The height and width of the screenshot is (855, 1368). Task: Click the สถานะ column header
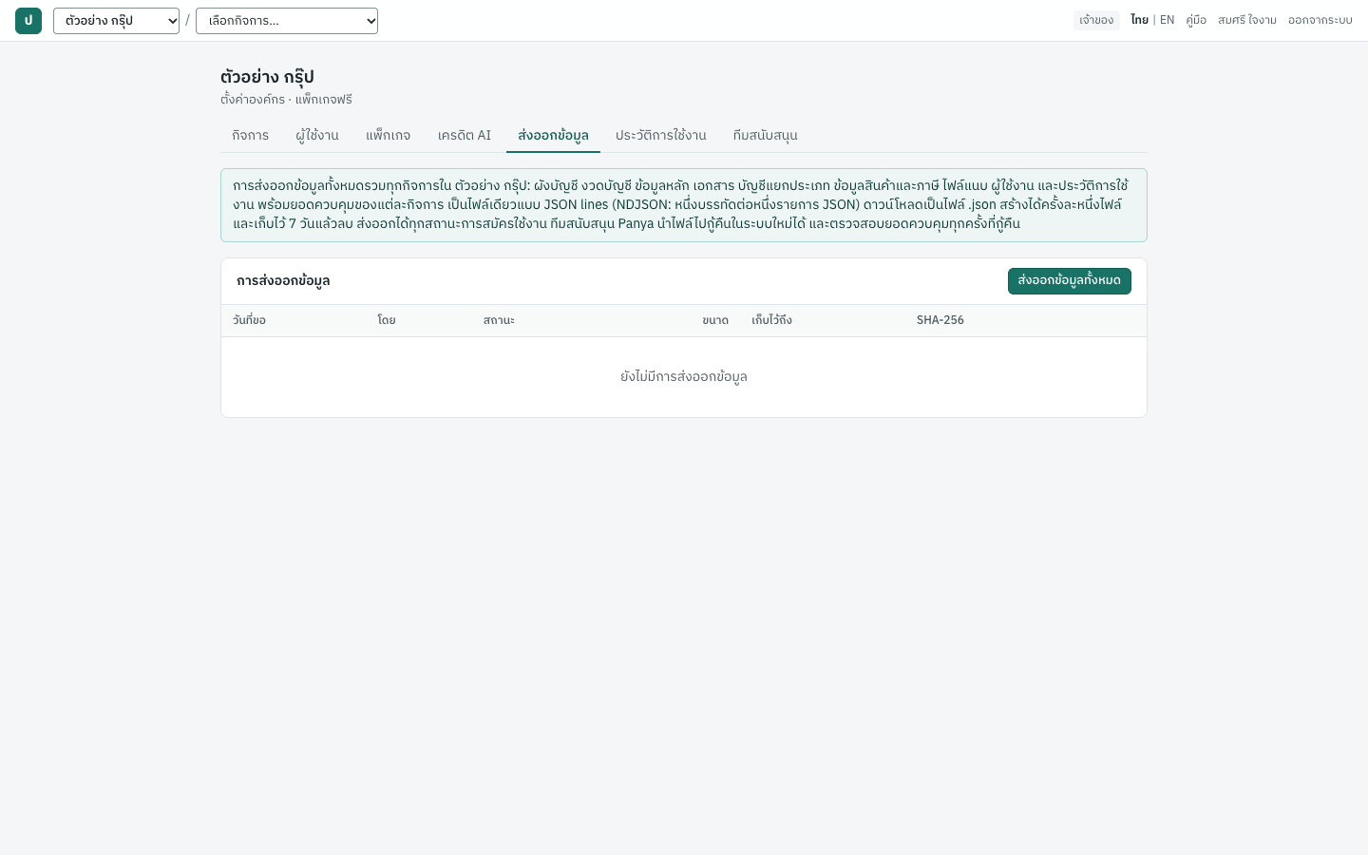click(499, 320)
